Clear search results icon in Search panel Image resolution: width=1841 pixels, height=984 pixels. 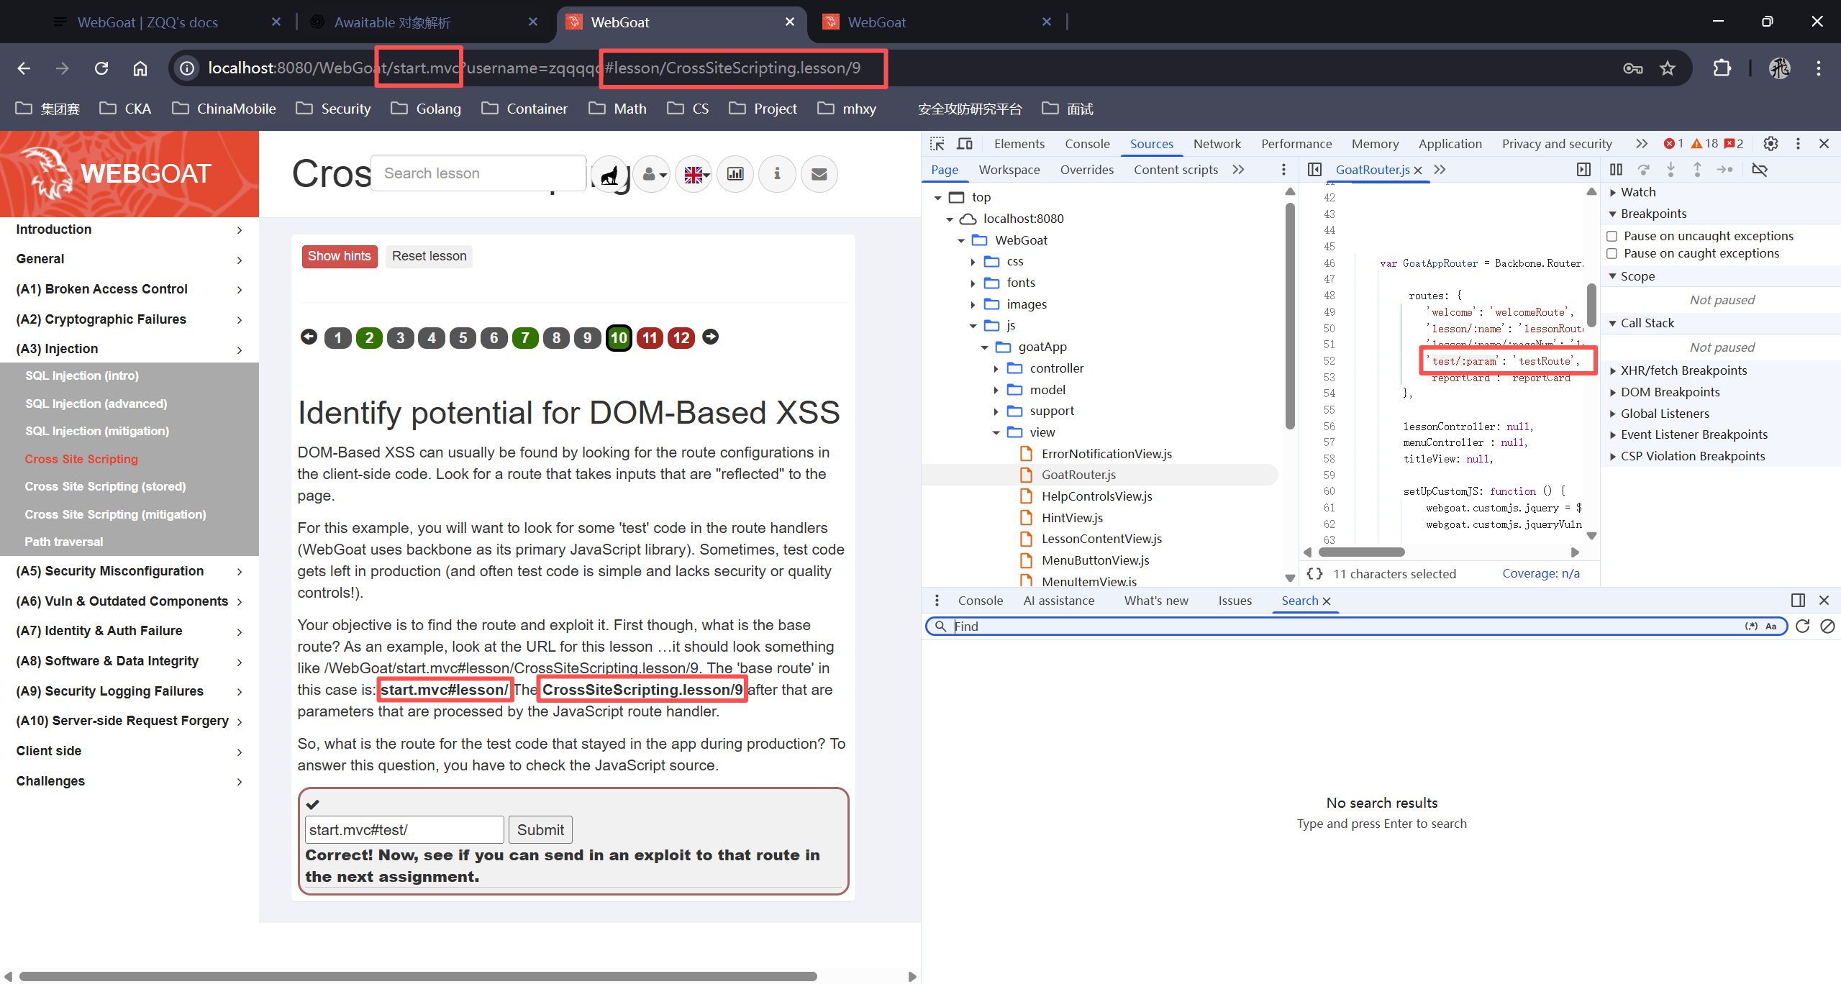pos(1827,627)
